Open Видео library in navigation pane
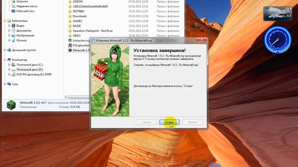The image size is (298, 167). pyautogui.click(x=20, y=26)
